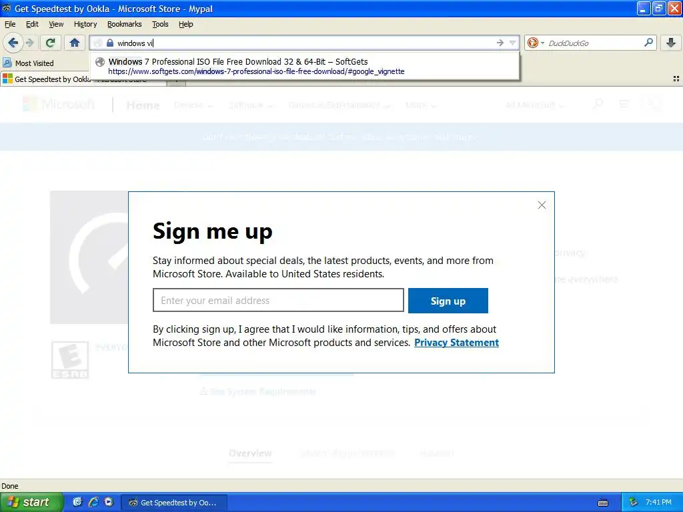Open the Home page icon
683x512 pixels.
[x=75, y=43]
